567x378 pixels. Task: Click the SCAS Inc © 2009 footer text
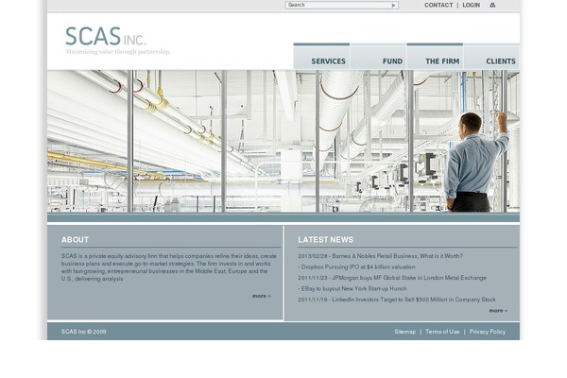[83, 332]
